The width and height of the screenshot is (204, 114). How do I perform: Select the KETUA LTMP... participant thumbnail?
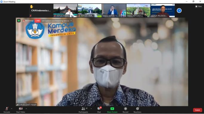pyautogui.click(x=90, y=10)
